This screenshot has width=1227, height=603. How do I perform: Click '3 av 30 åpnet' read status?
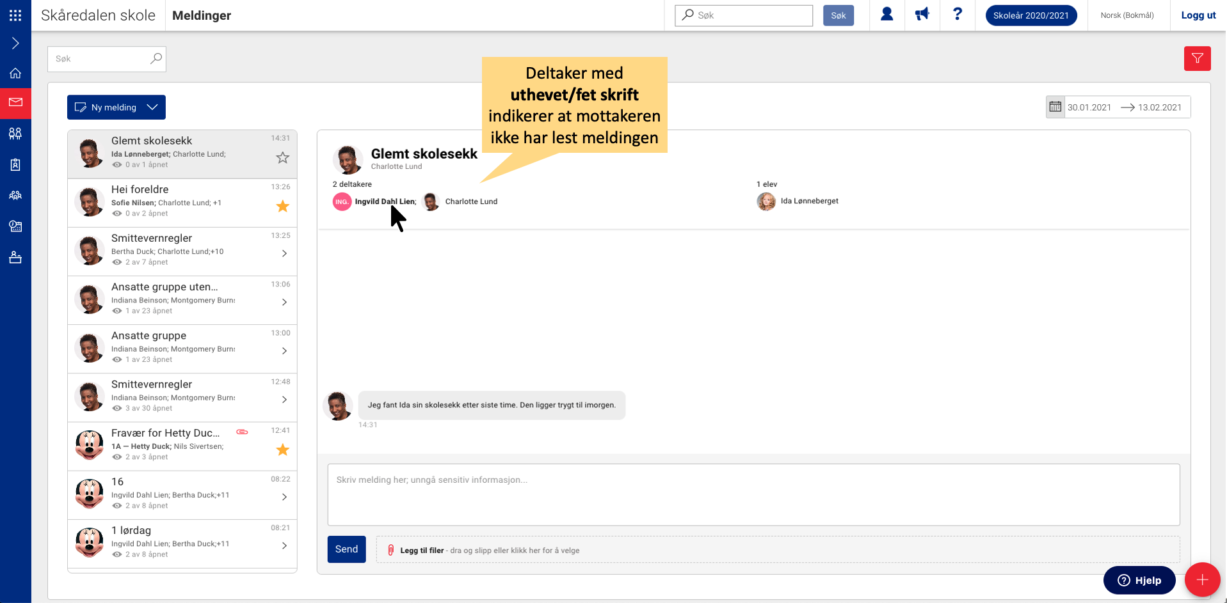point(148,408)
